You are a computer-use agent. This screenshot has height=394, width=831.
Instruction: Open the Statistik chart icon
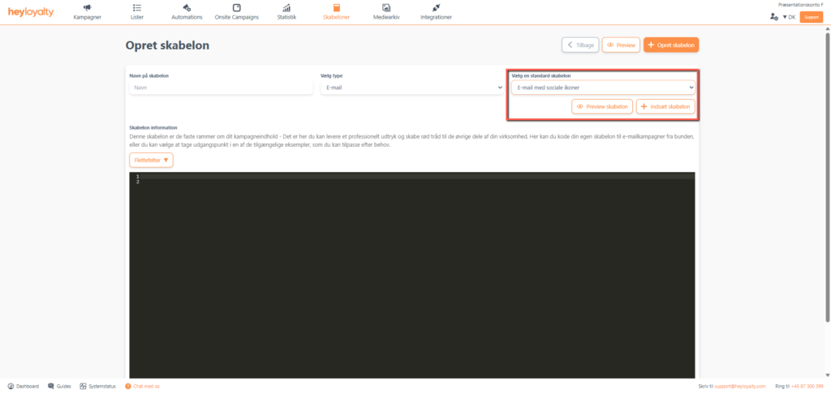(x=286, y=8)
